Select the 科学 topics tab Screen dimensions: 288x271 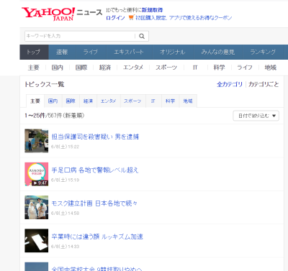point(170,101)
